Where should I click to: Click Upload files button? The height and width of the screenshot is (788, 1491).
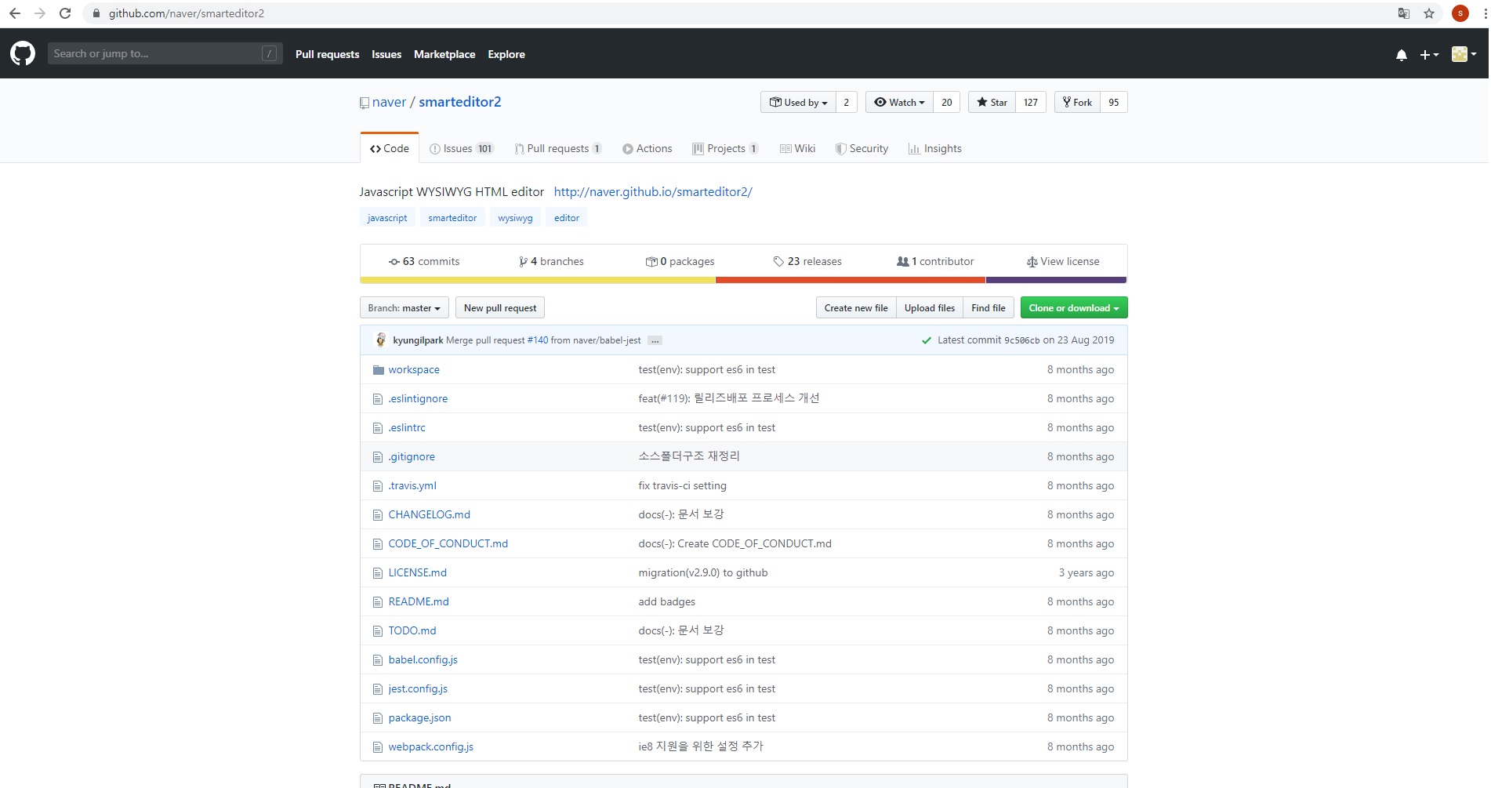930,308
